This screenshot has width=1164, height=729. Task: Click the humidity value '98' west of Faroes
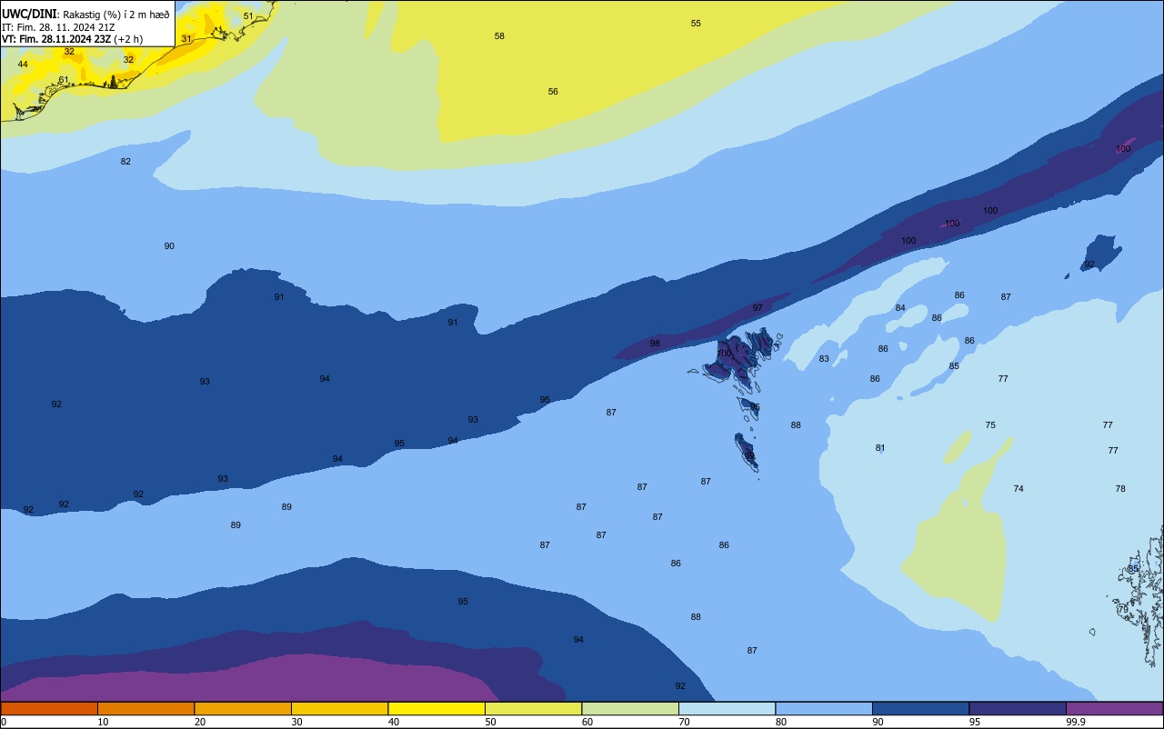tap(655, 344)
